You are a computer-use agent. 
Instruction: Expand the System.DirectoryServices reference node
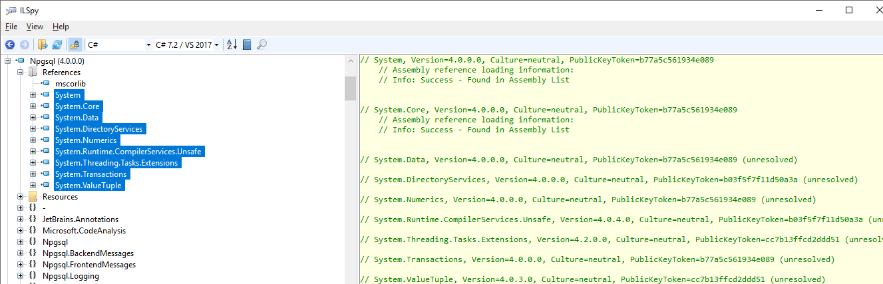coord(33,129)
